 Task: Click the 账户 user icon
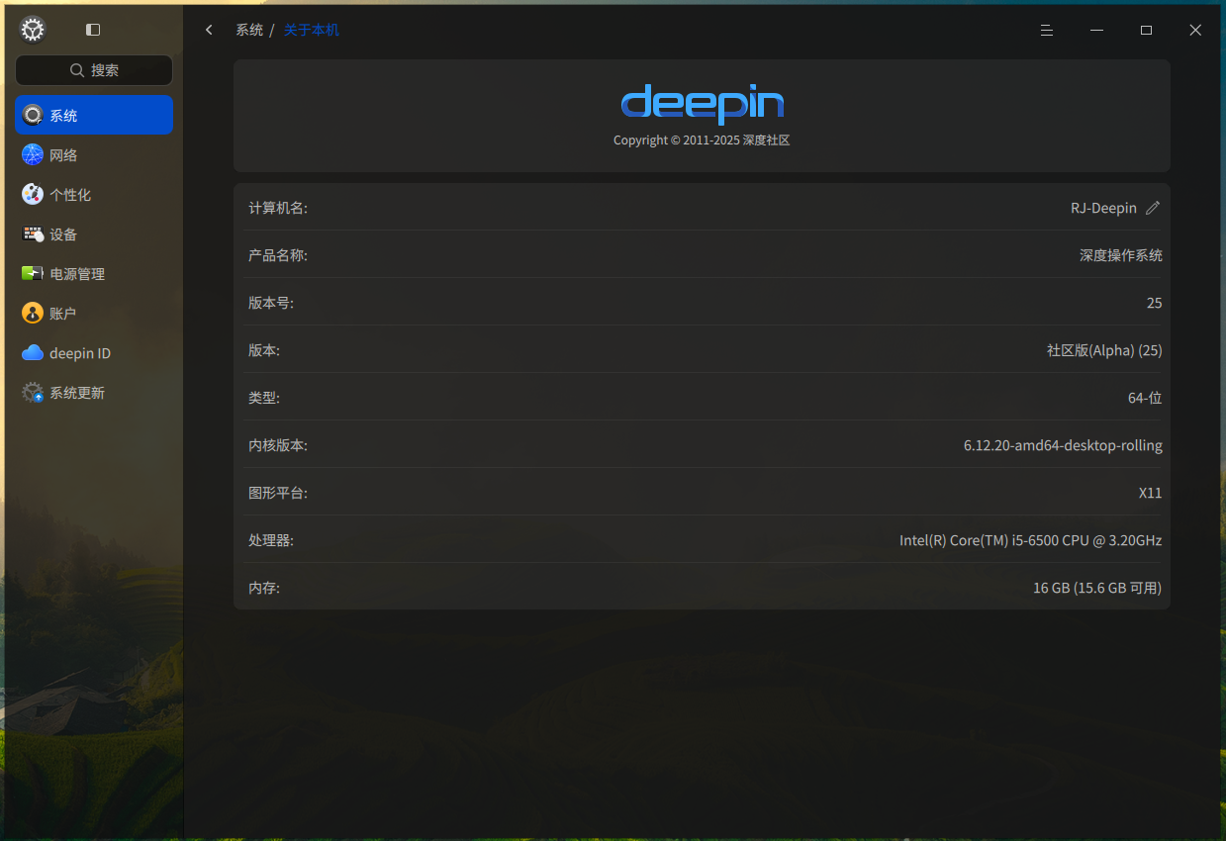point(33,313)
